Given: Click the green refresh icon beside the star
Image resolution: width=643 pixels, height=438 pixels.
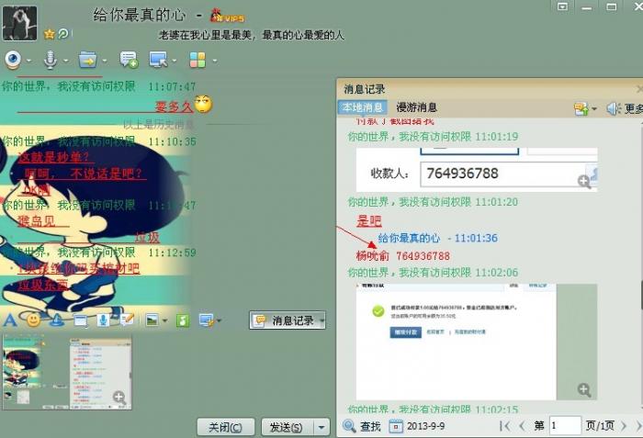Looking at the screenshot, I should coord(63,34).
